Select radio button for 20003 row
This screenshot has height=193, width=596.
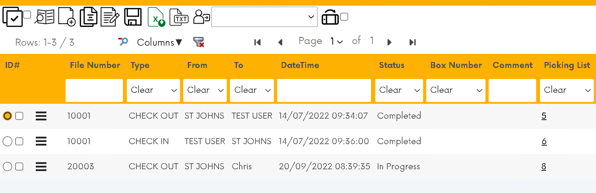tap(7, 166)
